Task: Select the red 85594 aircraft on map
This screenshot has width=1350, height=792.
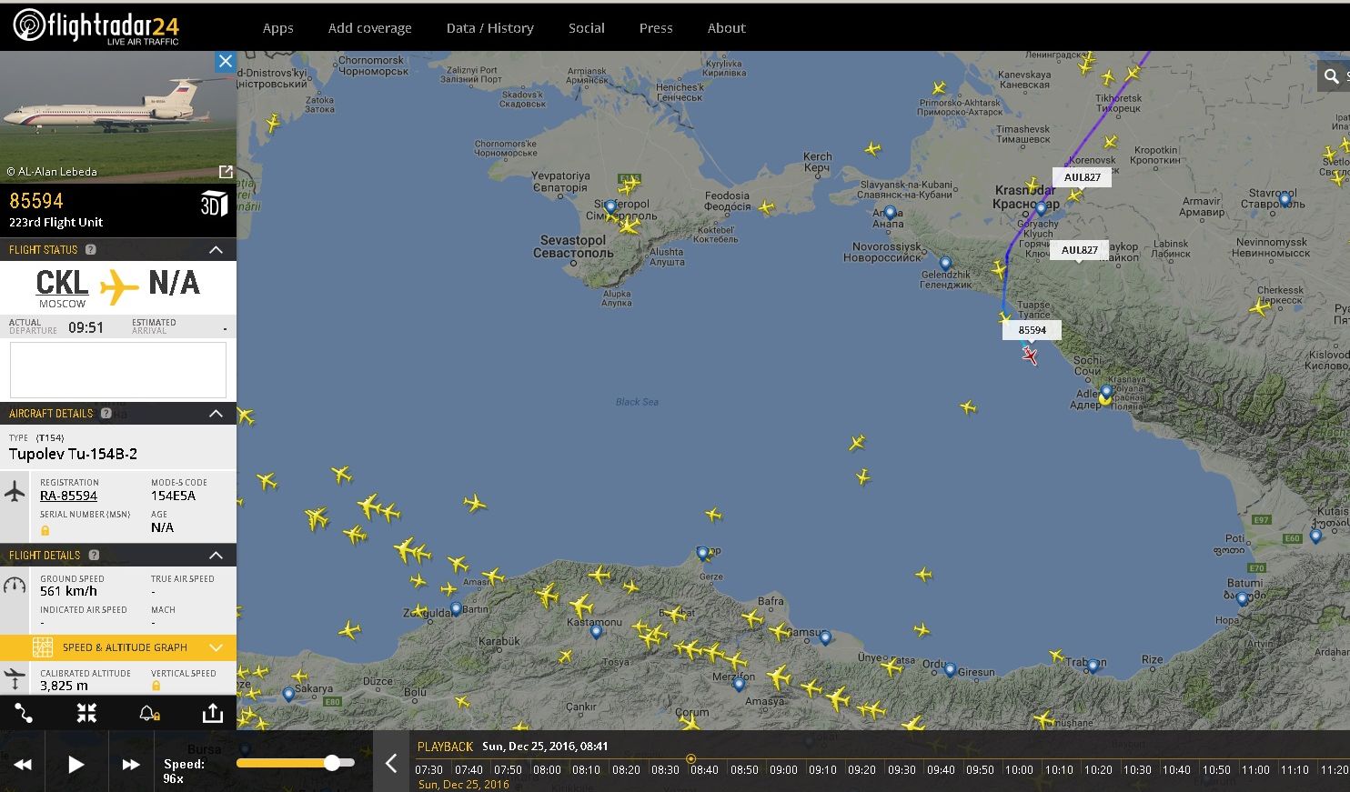Action: 1029,355
